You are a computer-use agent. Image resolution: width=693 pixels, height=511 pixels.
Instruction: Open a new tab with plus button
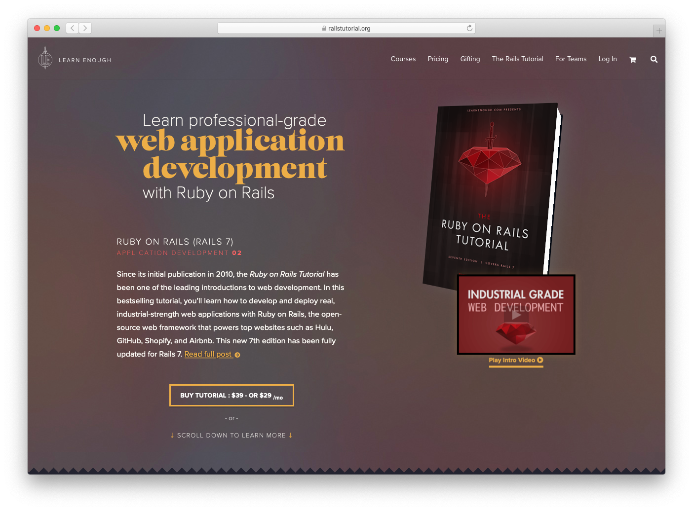pos(659,31)
